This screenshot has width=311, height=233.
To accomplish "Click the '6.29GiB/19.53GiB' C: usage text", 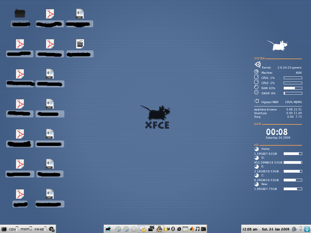I will click(267, 180).
